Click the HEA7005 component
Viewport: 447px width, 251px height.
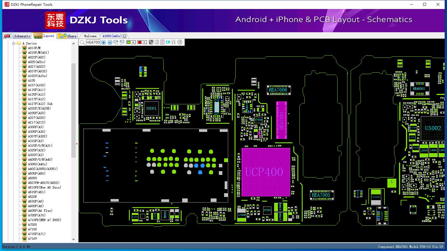pyautogui.click(x=322, y=195)
